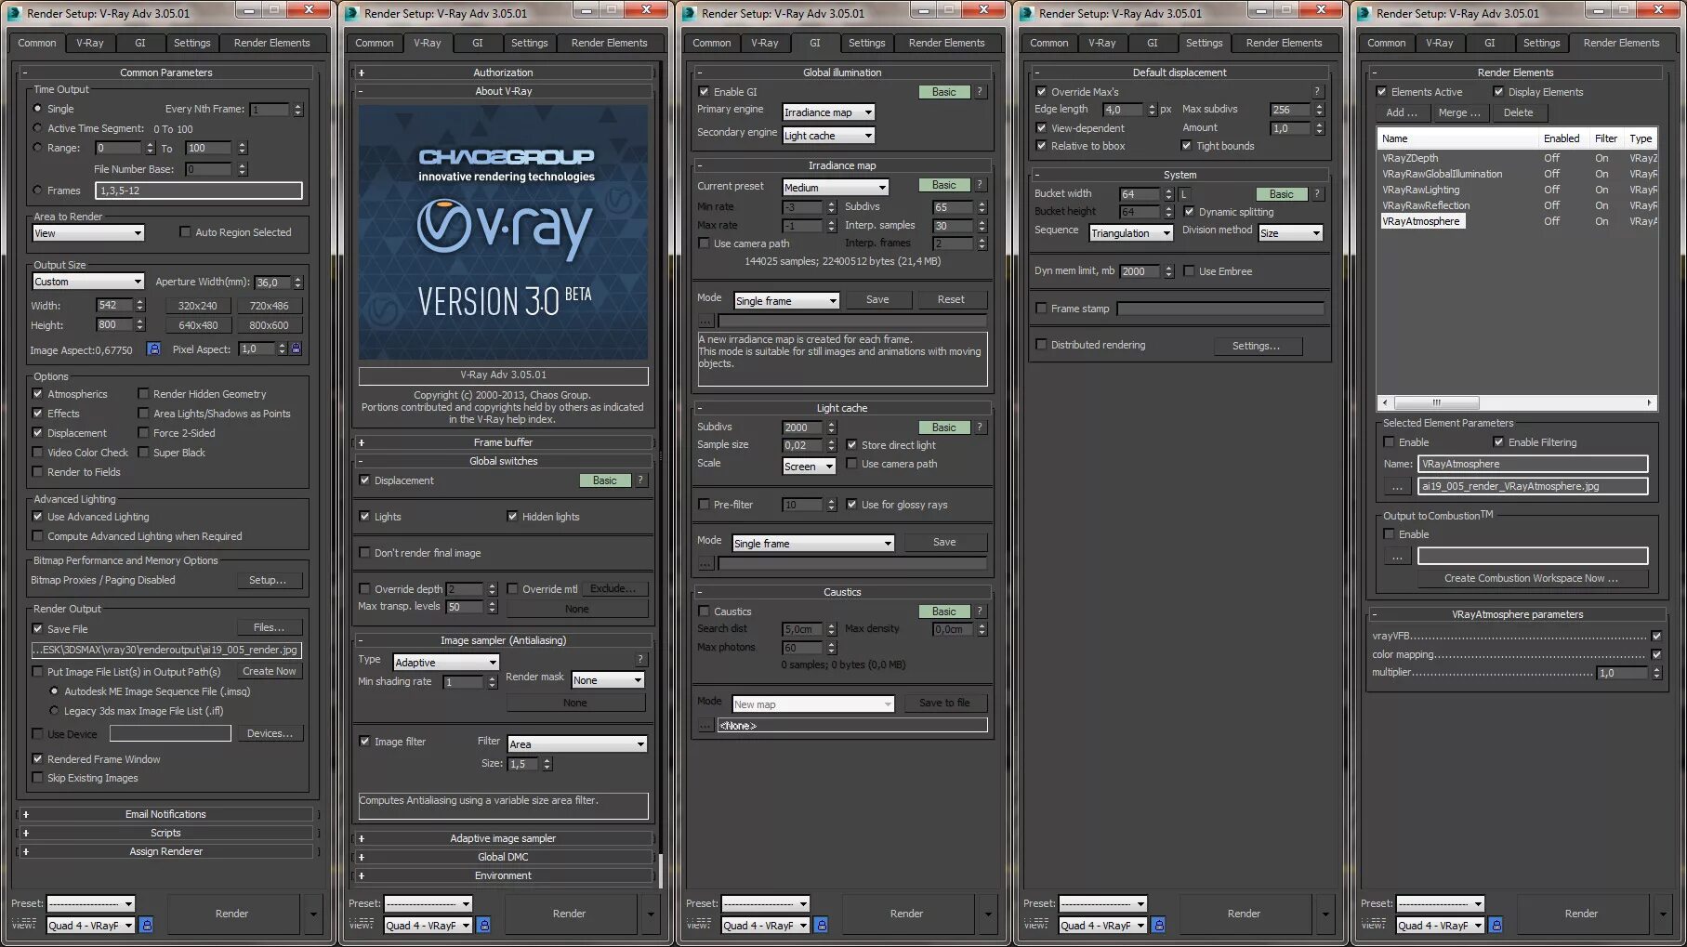Click the view lock icon in the Default displacement window

(1159, 926)
